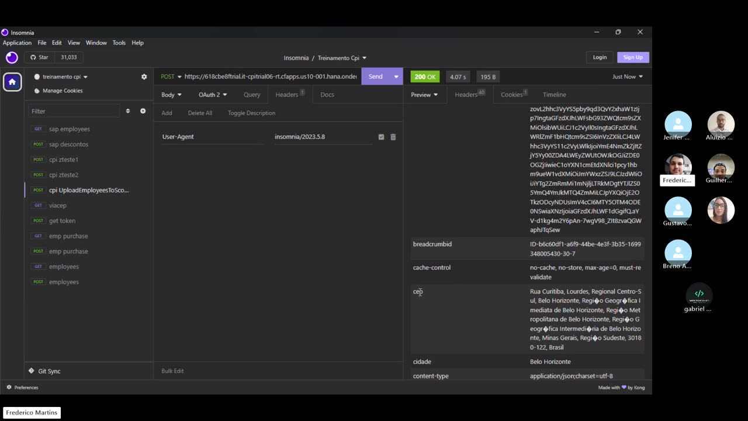The image size is (748, 421).
Task: Open the Preview mode dropdown
Action: tap(424, 95)
